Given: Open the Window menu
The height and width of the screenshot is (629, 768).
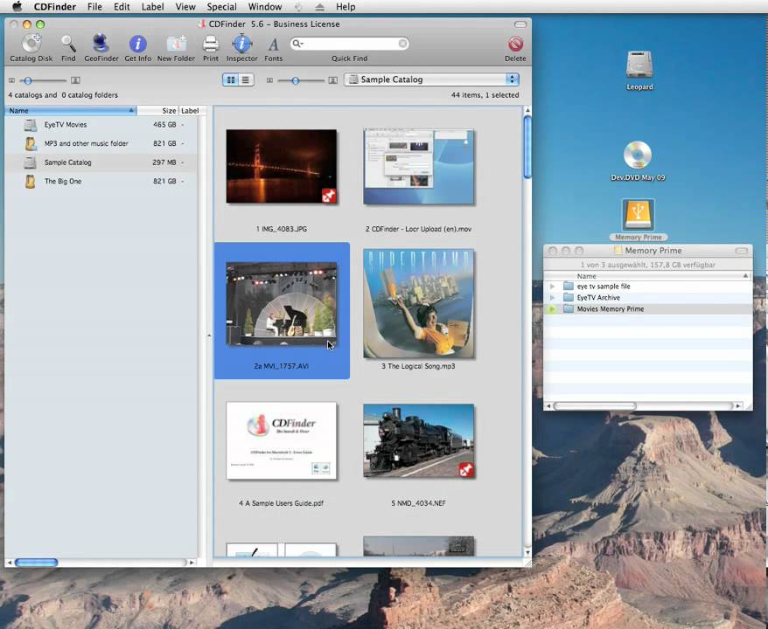Looking at the screenshot, I should click(265, 7).
